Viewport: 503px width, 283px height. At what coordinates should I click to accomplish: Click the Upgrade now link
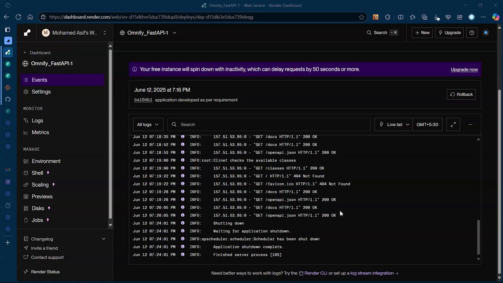click(x=464, y=70)
